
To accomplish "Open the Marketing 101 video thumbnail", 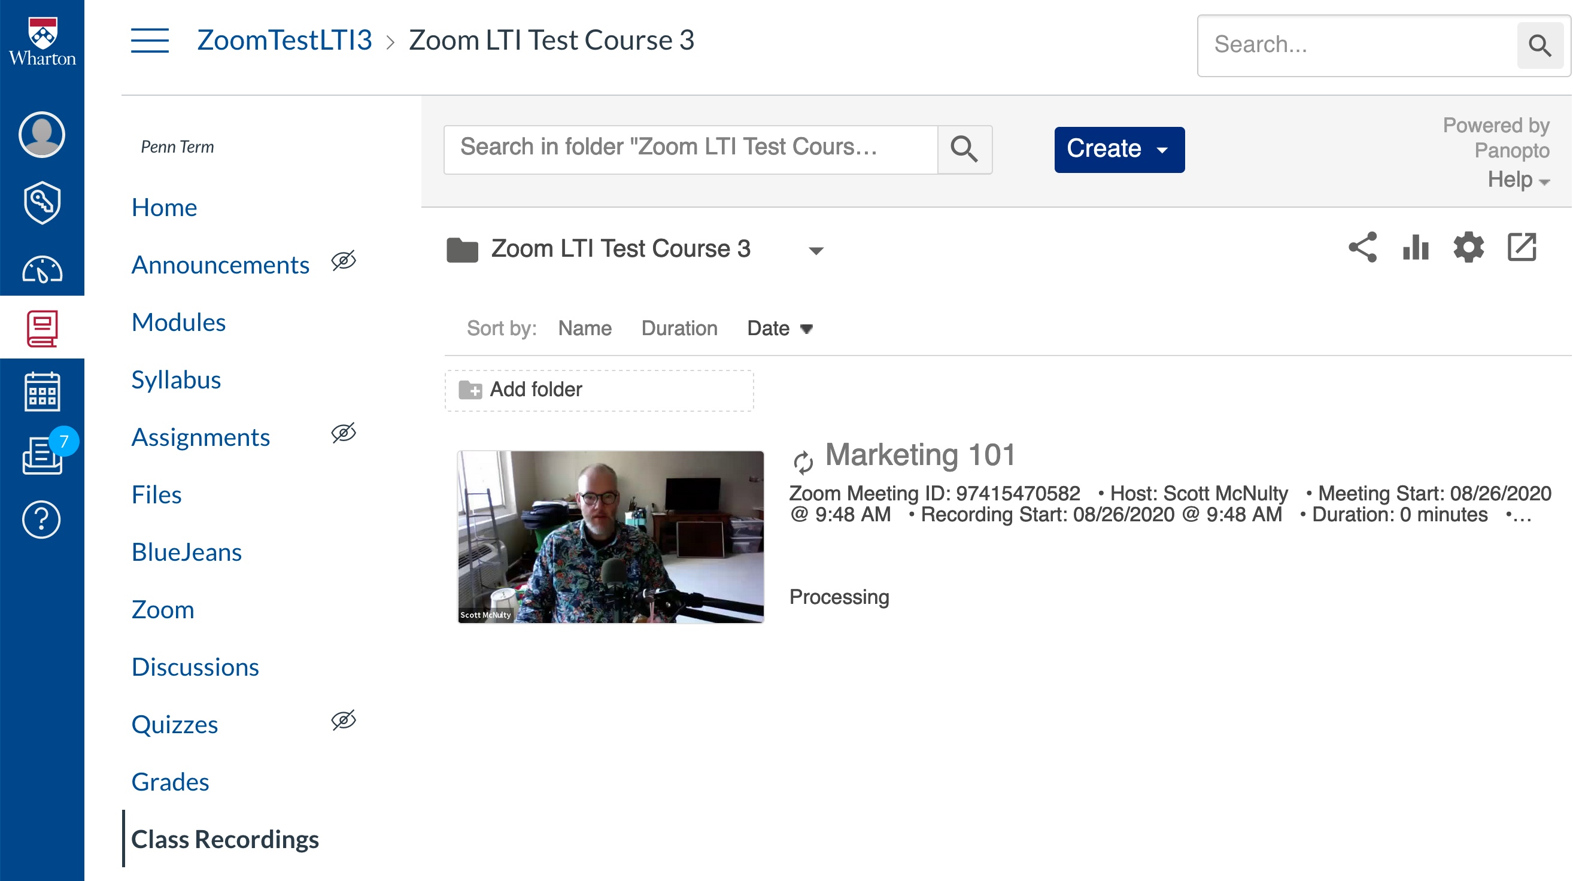I will pos(610,537).
